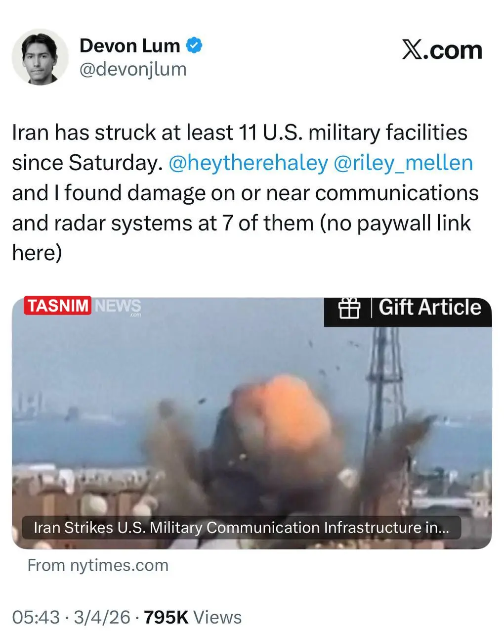Click the red TASNIM logo badge

57,306
